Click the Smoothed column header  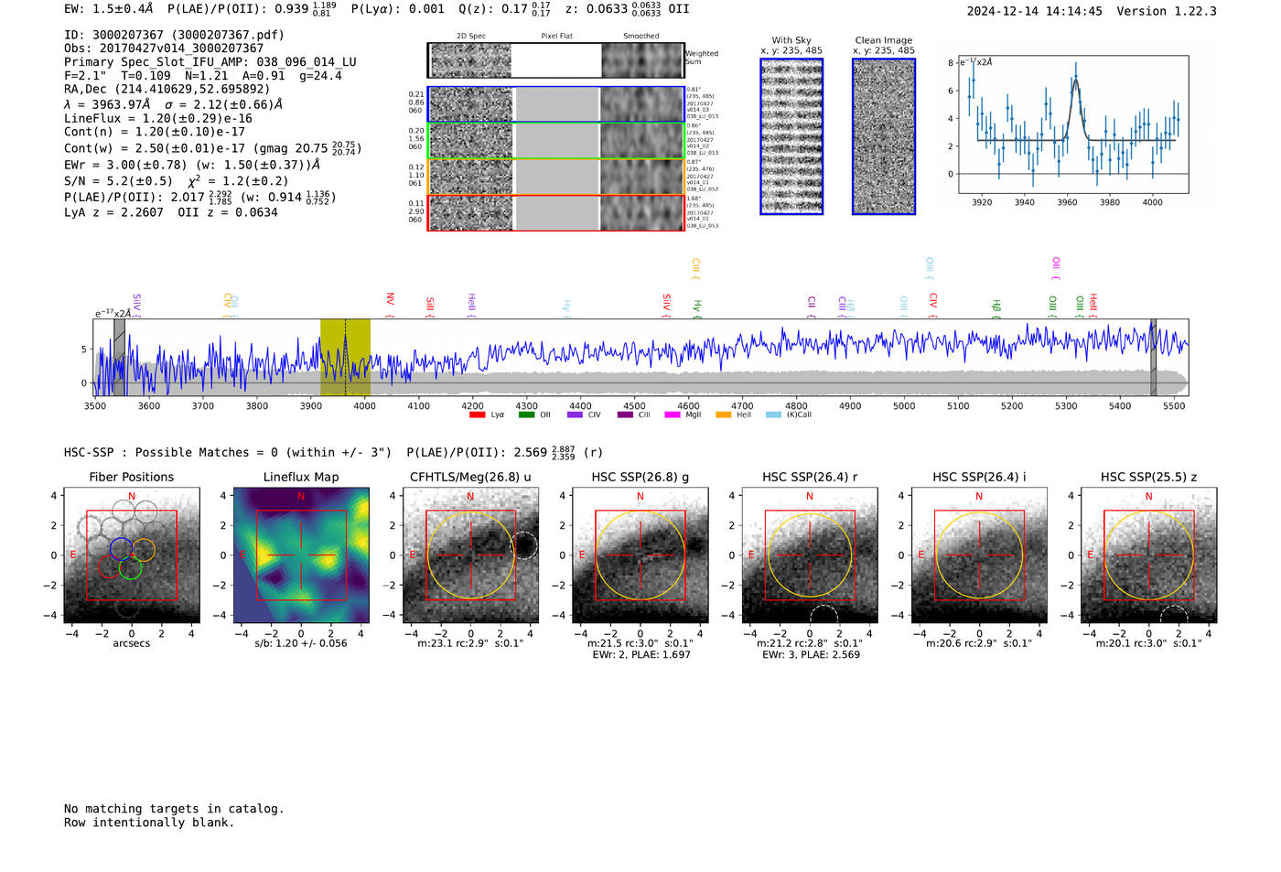point(641,37)
